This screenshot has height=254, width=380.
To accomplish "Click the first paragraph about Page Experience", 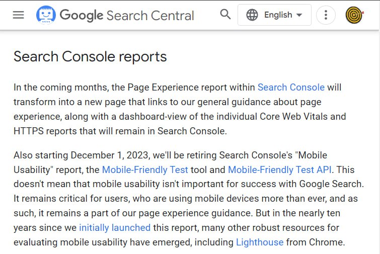I will [180, 109].
